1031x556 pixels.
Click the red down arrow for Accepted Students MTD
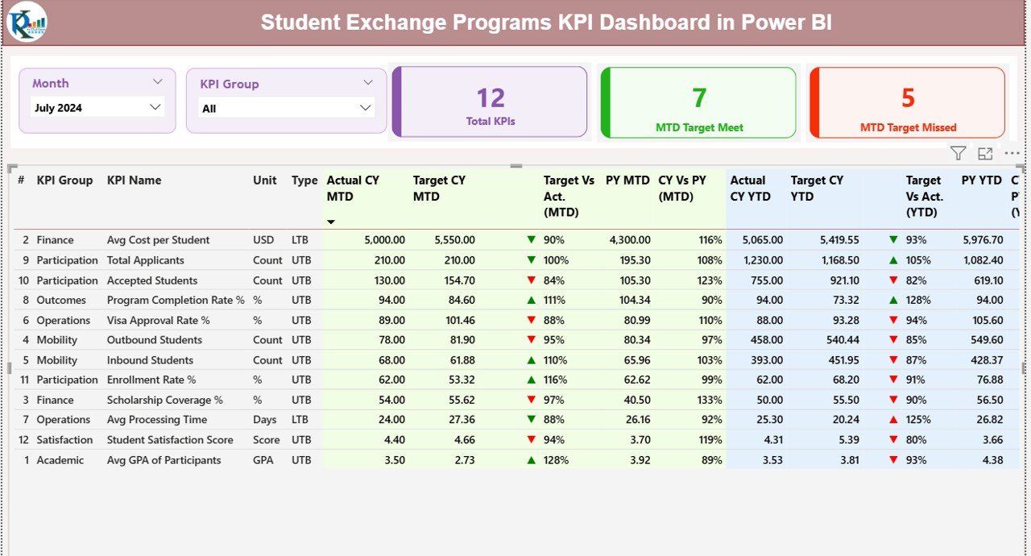point(531,280)
